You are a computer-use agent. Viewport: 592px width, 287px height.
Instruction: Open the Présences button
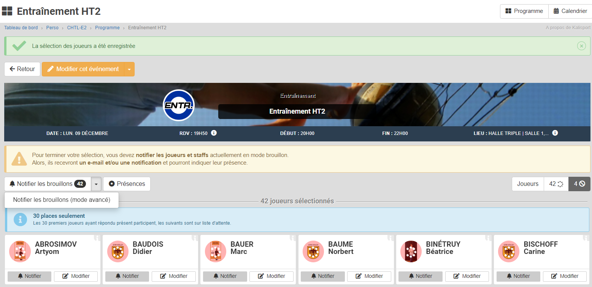pos(127,184)
